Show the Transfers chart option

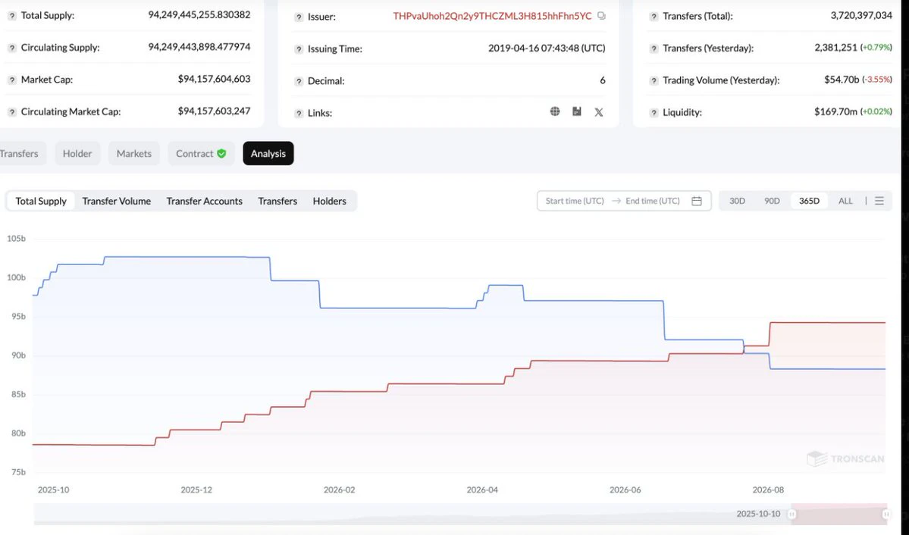277,201
